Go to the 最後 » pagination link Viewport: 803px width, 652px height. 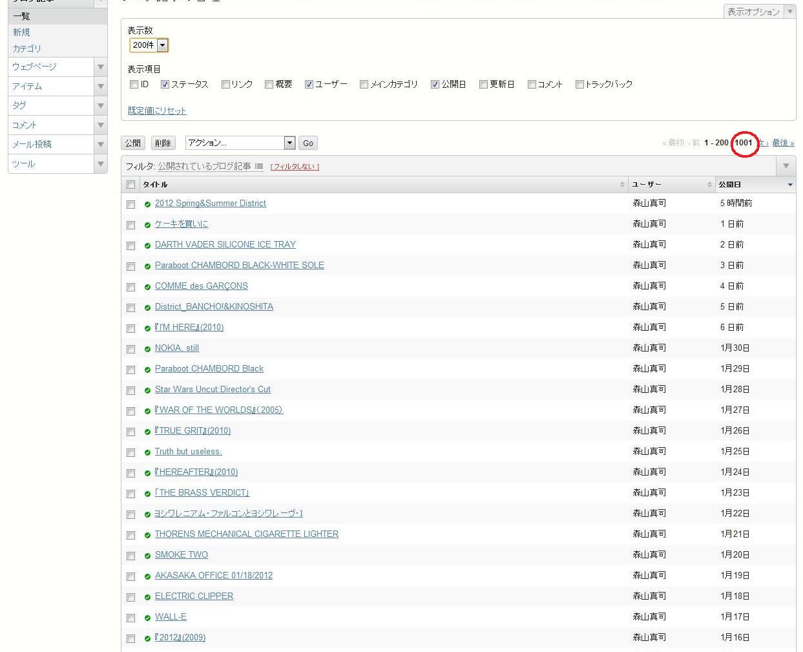pos(783,143)
